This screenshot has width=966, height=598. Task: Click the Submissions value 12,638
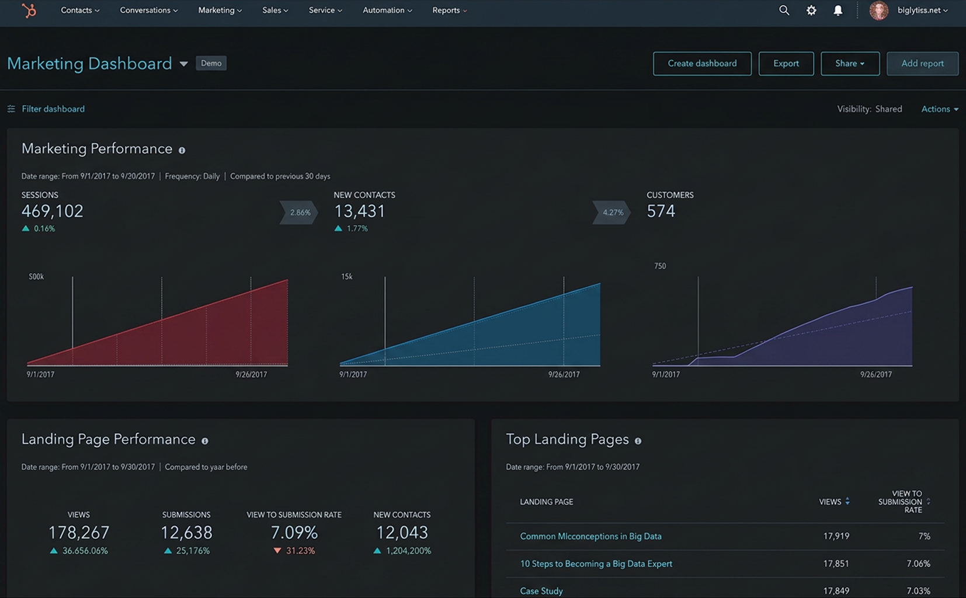coord(186,533)
